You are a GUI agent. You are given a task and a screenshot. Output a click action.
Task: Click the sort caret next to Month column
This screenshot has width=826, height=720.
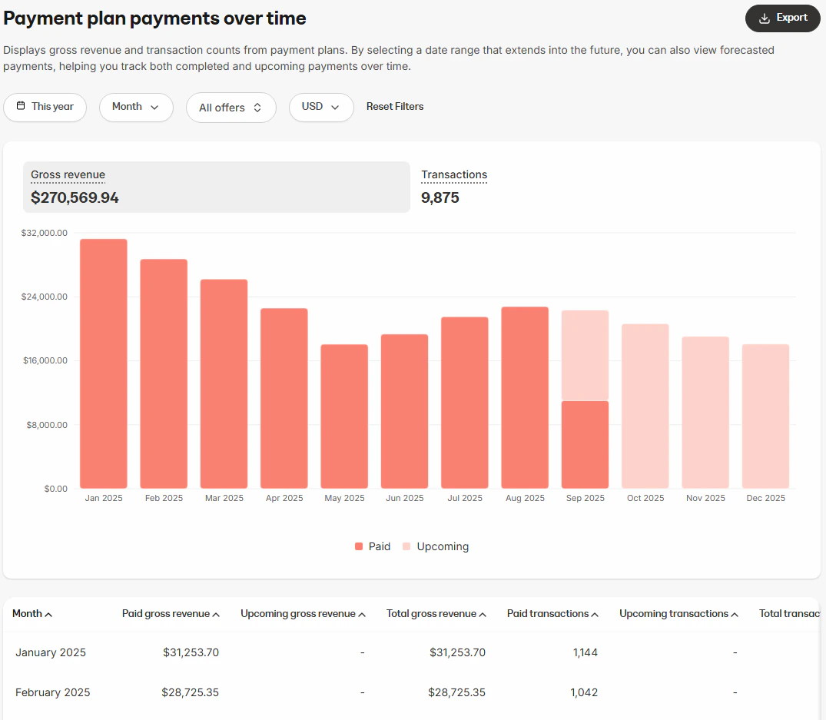click(50, 614)
